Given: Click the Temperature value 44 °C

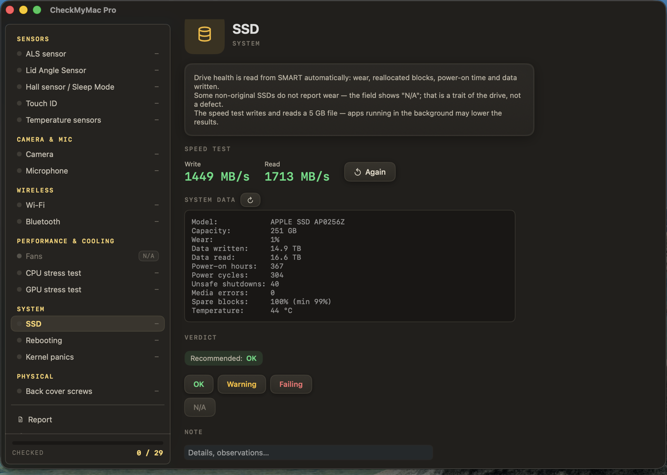Looking at the screenshot, I should (x=281, y=311).
